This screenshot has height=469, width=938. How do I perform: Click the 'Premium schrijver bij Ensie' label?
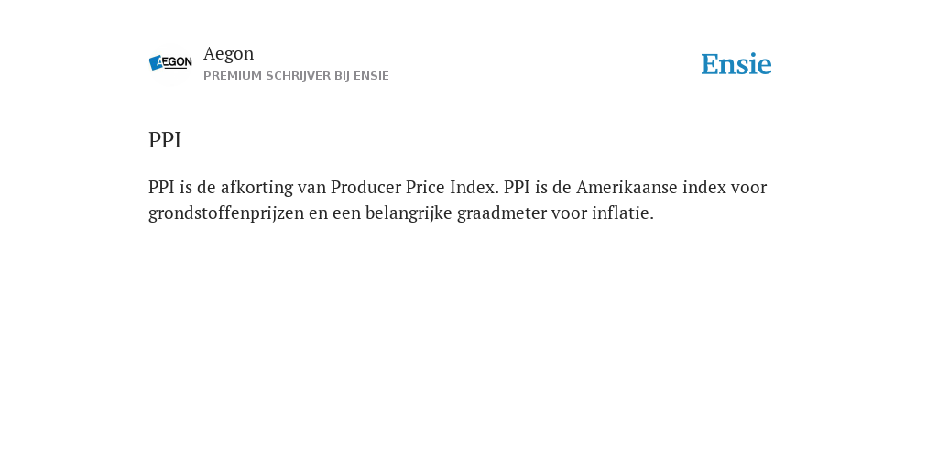(x=296, y=76)
